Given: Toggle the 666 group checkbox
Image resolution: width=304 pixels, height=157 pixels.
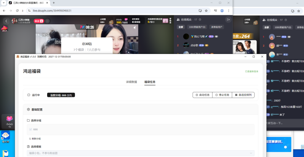Looking at the screenshot, I should click(x=30, y=130).
